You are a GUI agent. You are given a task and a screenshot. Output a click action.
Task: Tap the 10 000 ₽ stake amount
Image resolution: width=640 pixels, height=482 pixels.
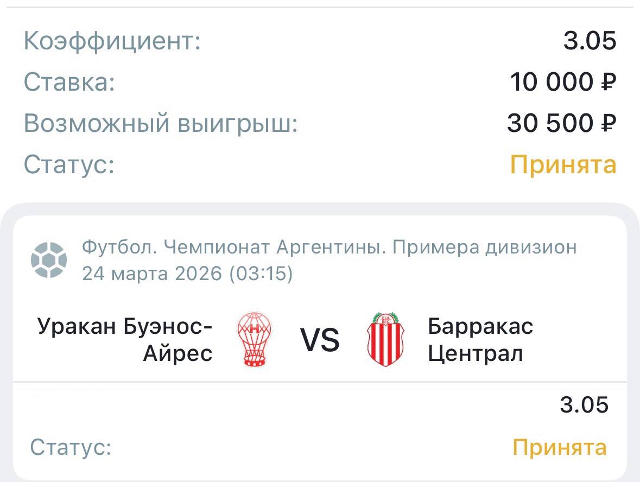click(x=563, y=83)
